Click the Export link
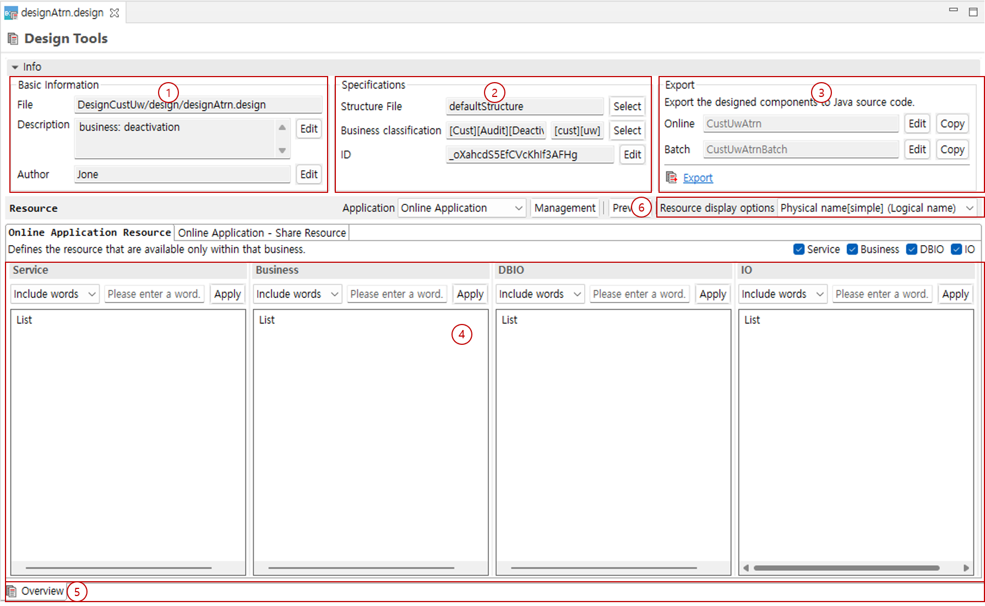The height and width of the screenshot is (606, 985). pyautogui.click(x=698, y=177)
